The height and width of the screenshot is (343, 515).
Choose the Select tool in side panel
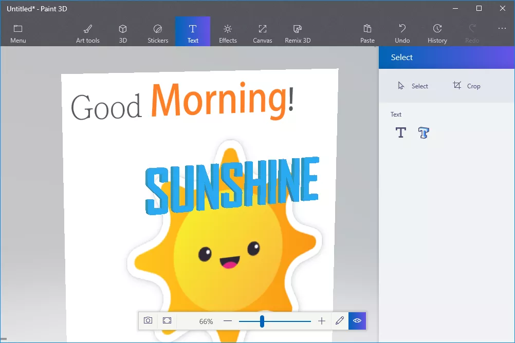[x=413, y=86]
